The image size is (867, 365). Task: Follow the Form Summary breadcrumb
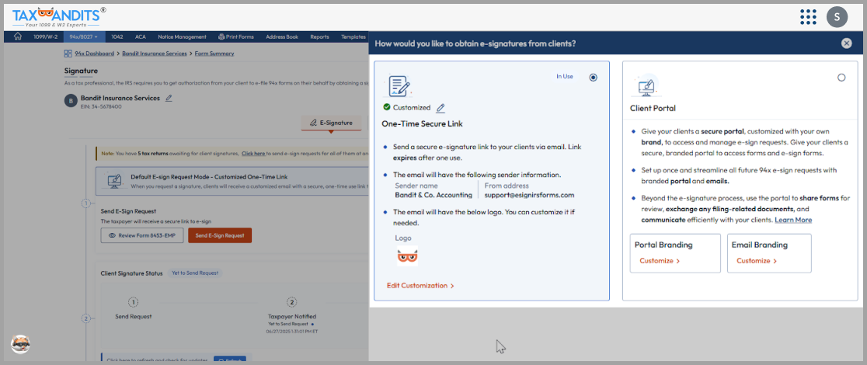[x=214, y=54]
